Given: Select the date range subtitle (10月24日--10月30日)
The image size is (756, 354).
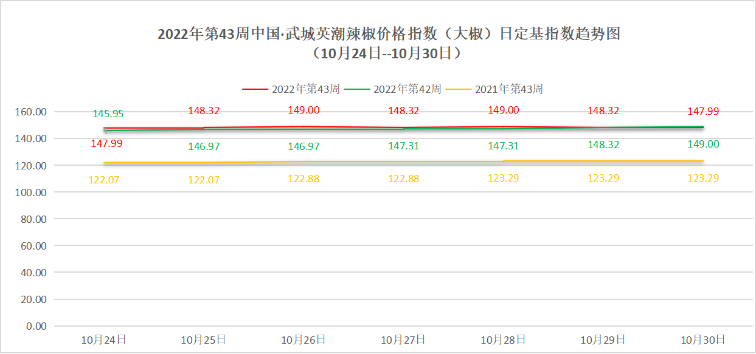Looking at the screenshot, I should (x=389, y=53).
